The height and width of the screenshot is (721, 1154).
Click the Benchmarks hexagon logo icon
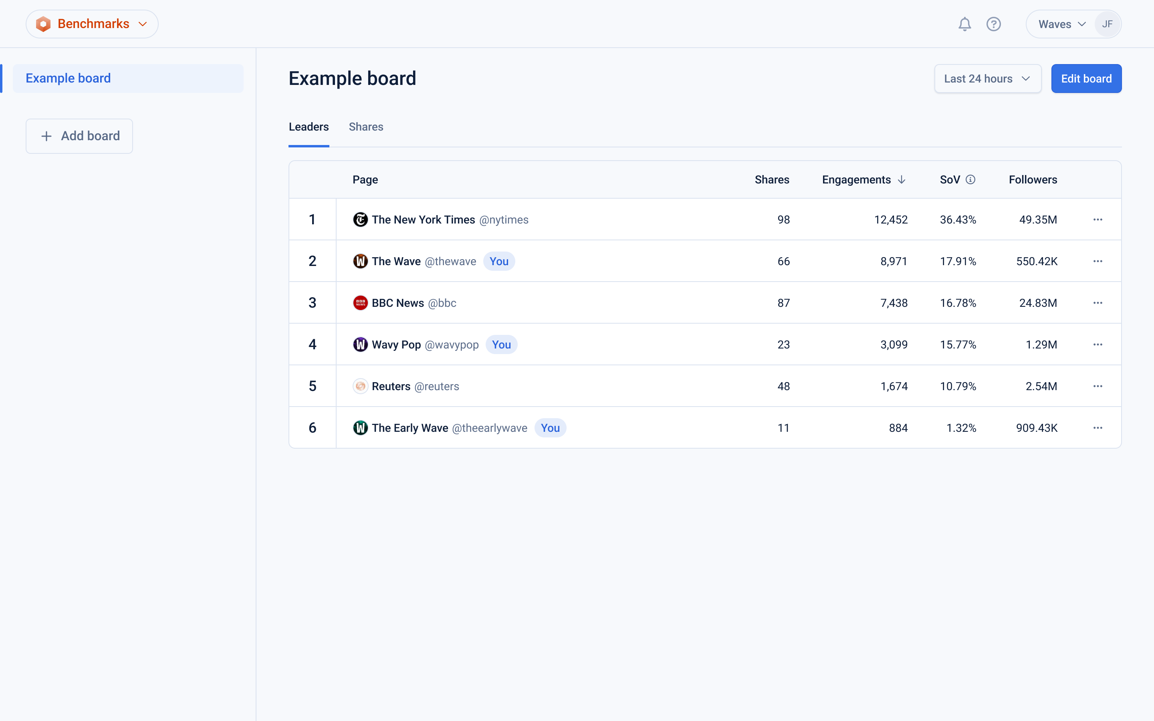43,24
